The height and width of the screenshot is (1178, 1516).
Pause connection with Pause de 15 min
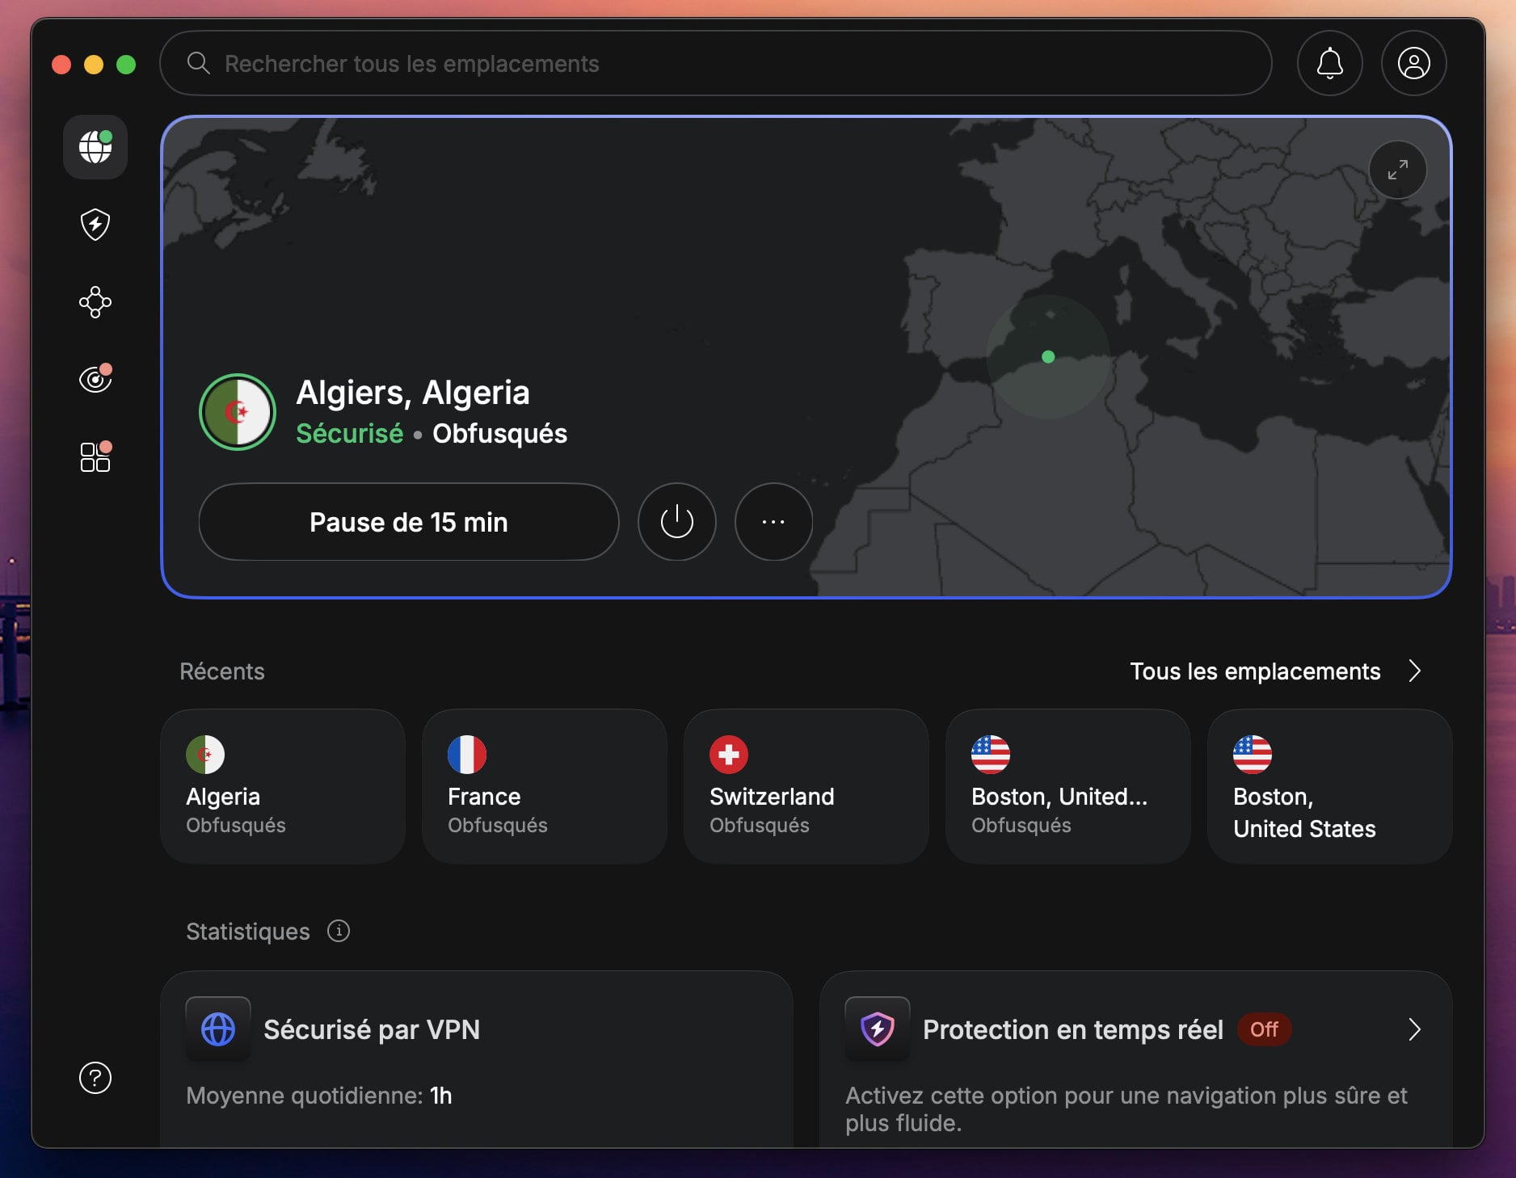409,522
